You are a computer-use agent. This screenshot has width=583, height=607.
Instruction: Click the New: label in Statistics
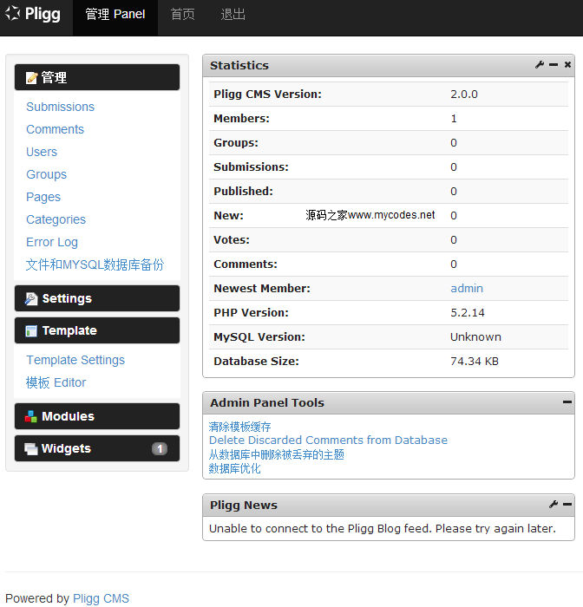pos(228,216)
